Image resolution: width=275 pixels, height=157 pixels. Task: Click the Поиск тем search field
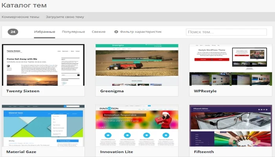click(x=226, y=32)
